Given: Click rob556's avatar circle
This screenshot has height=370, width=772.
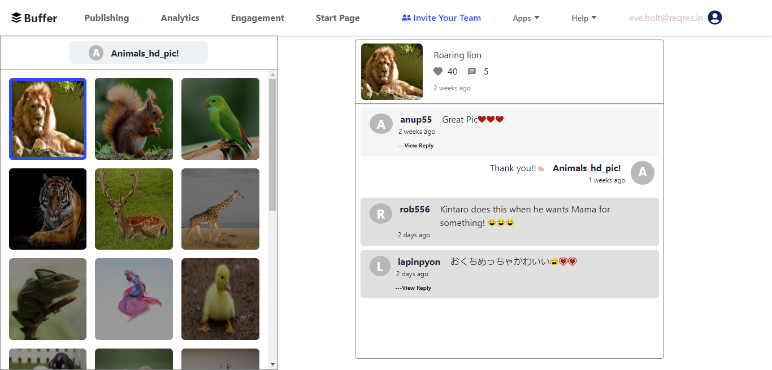Looking at the screenshot, I should [x=381, y=214].
